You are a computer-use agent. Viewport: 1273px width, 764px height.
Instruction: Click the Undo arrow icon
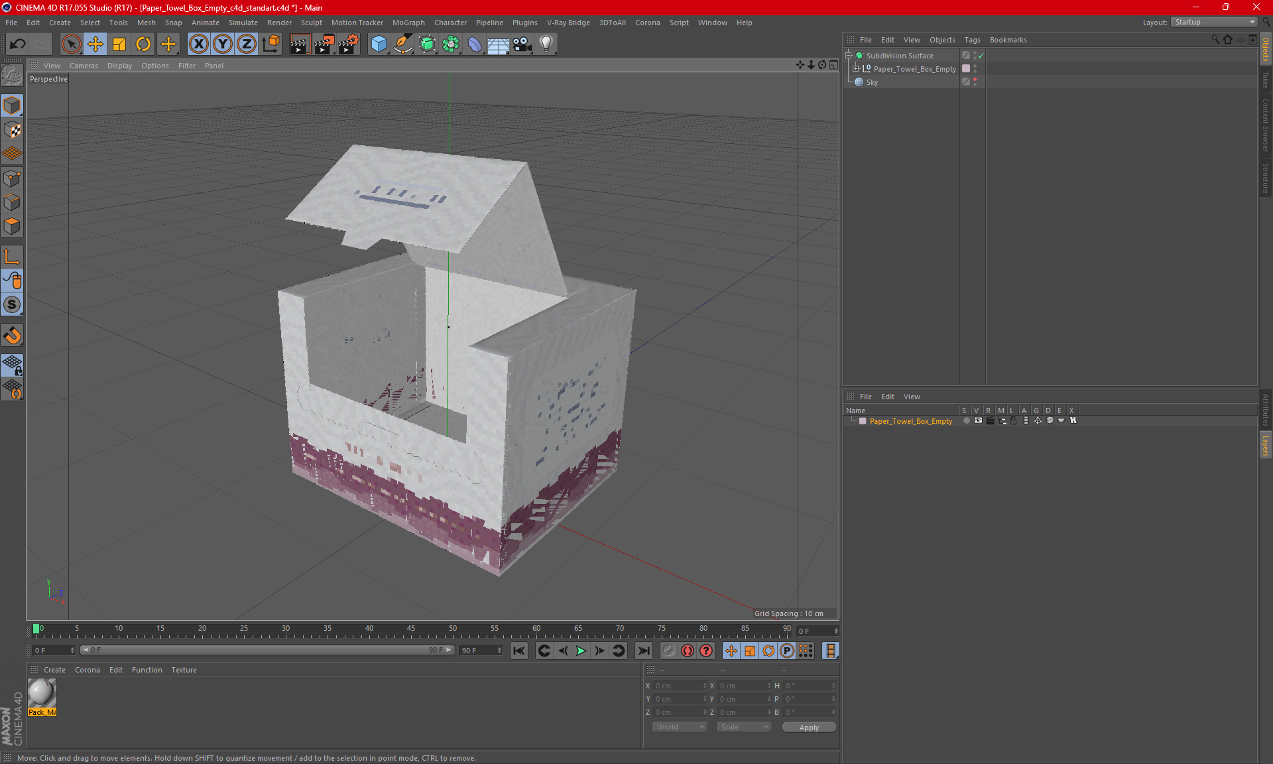tap(18, 44)
